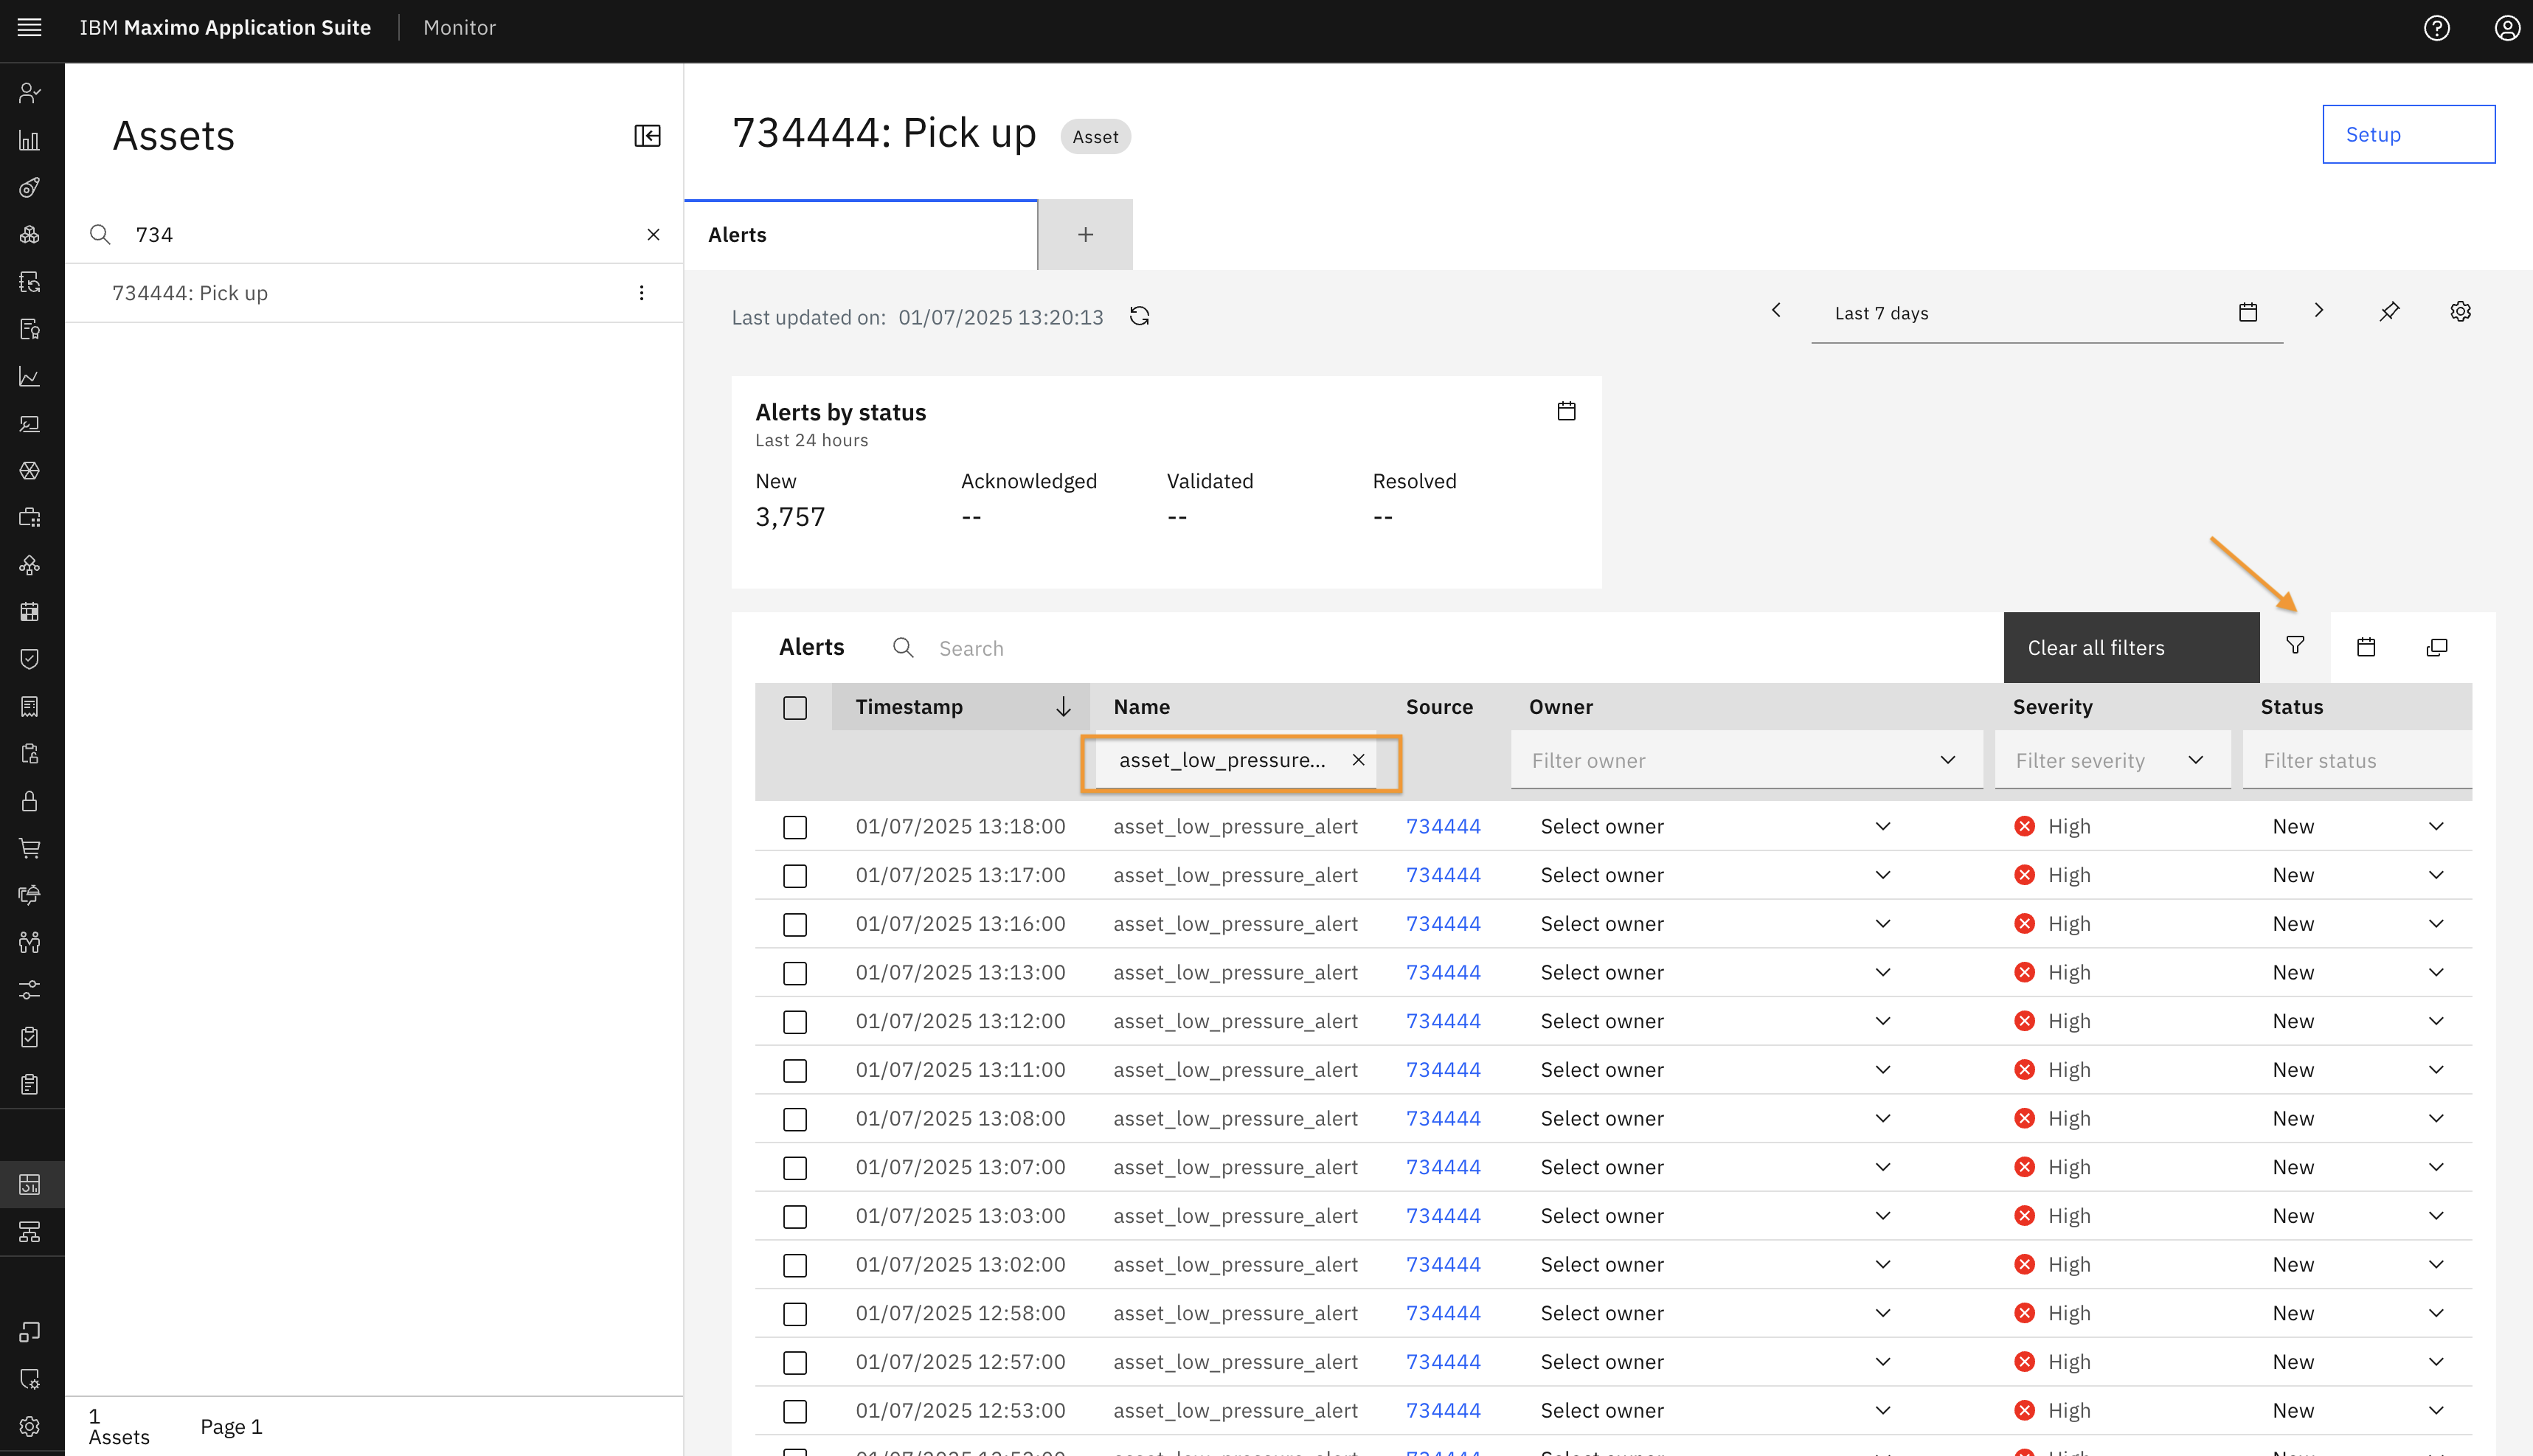Toggle the alerts table filter icon
Viewport: 2533px width, 1456px height.
(x=2295, y=646)
